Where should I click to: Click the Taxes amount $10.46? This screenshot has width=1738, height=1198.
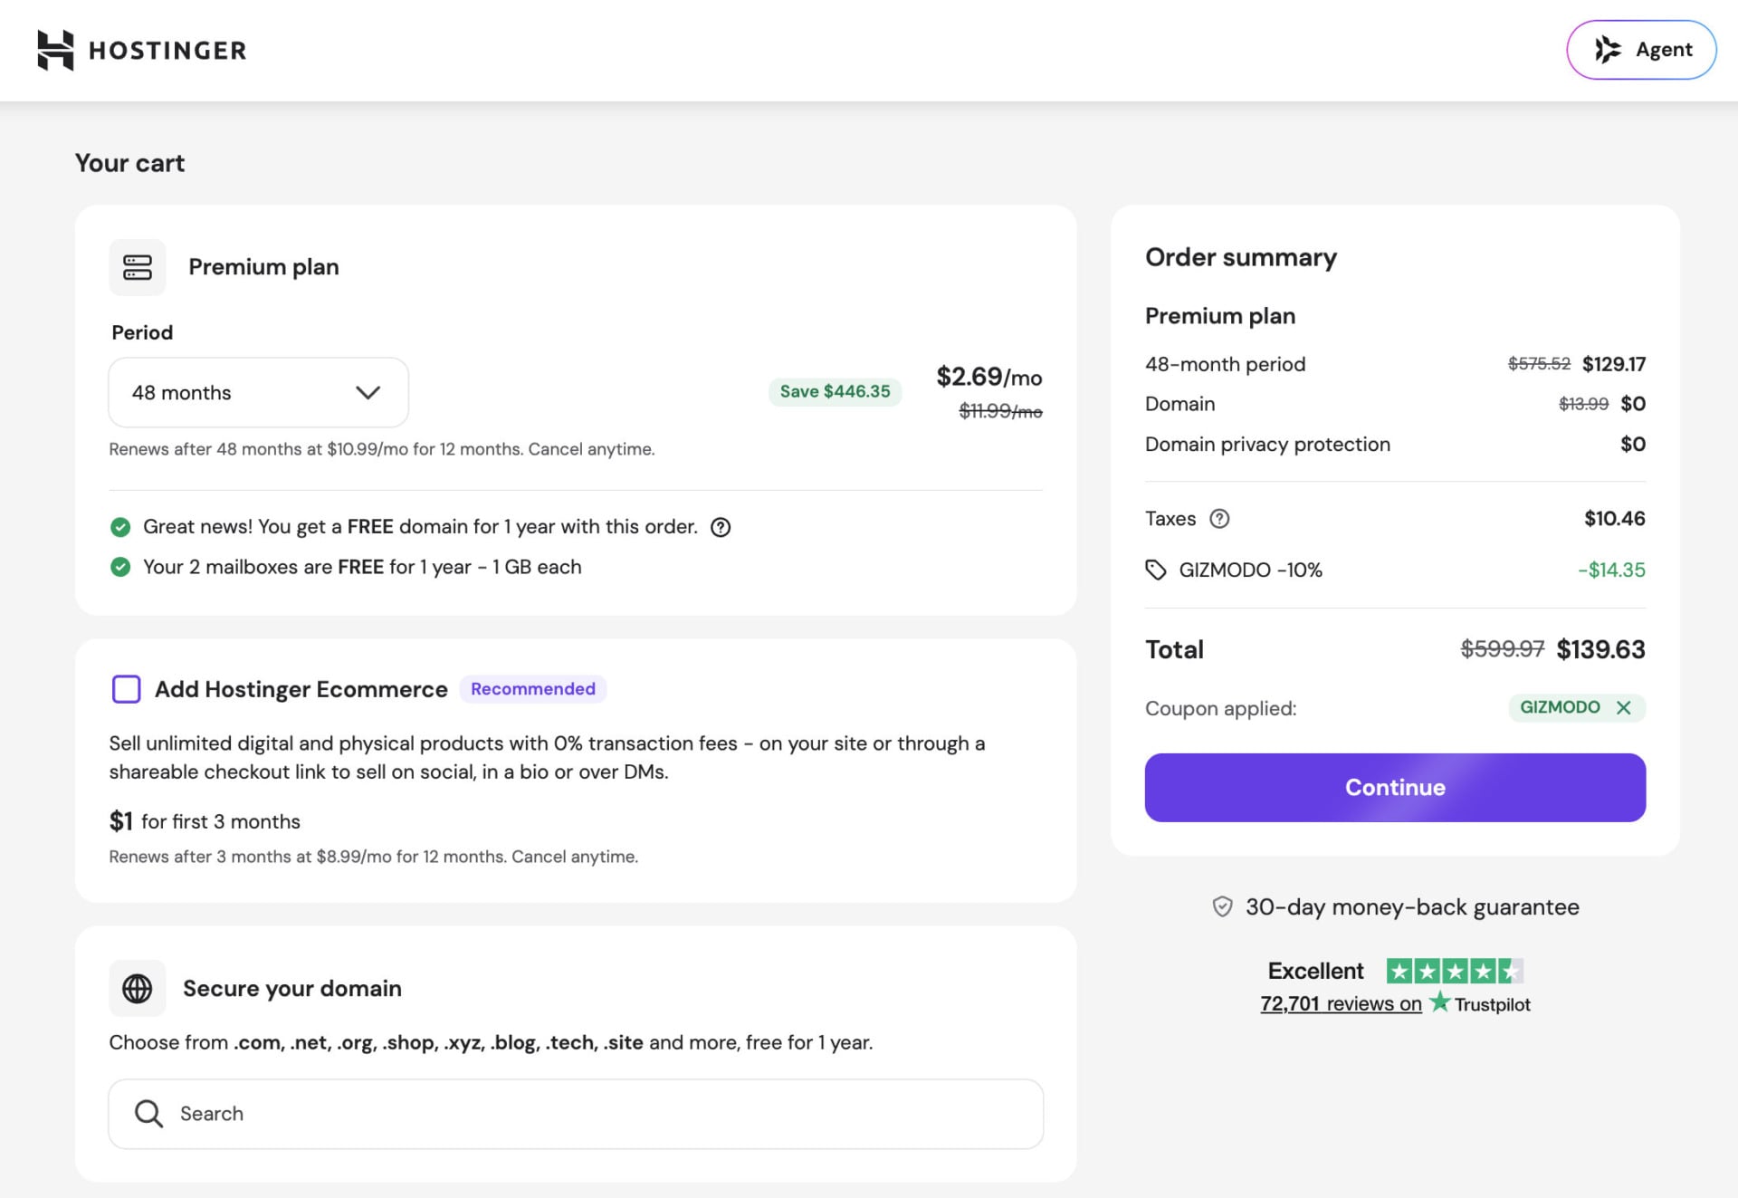pyautogui.click(x=1615, y=519)
